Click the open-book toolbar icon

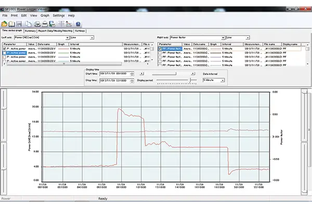click(x=11, y=24)
